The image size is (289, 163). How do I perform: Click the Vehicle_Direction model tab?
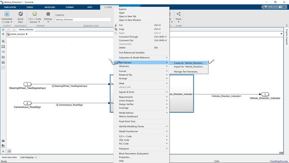click(x=26, y=29)
